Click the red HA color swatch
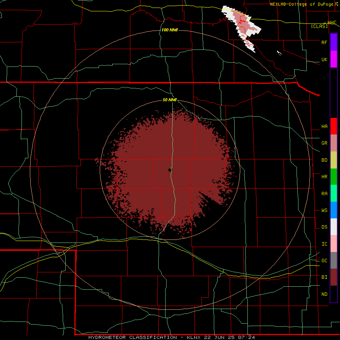Image resolution: width=340 pixels, height=340 pixels. point(334,126)
